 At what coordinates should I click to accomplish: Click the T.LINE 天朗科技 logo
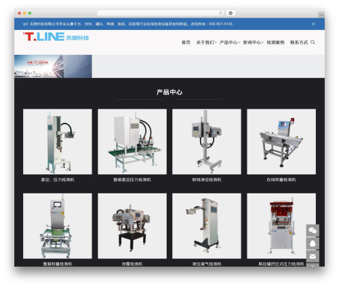pos(56,37)
